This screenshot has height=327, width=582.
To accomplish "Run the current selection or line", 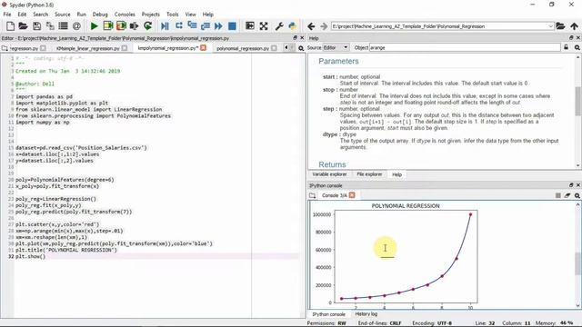I will pos(134,26).
